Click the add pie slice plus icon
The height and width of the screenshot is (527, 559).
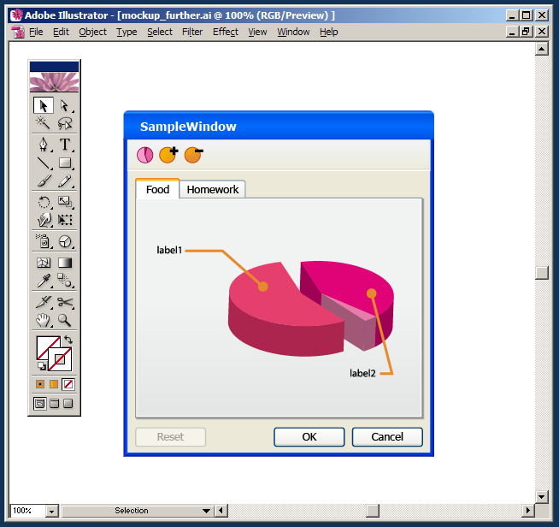tap(168, 155)
